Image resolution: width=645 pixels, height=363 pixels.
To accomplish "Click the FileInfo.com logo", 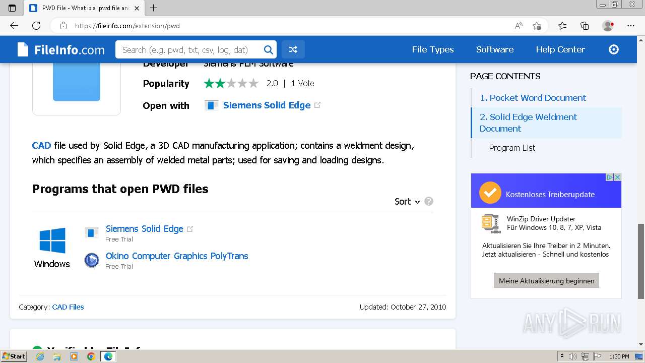I will pyautogui.click(x=60, y=49).
